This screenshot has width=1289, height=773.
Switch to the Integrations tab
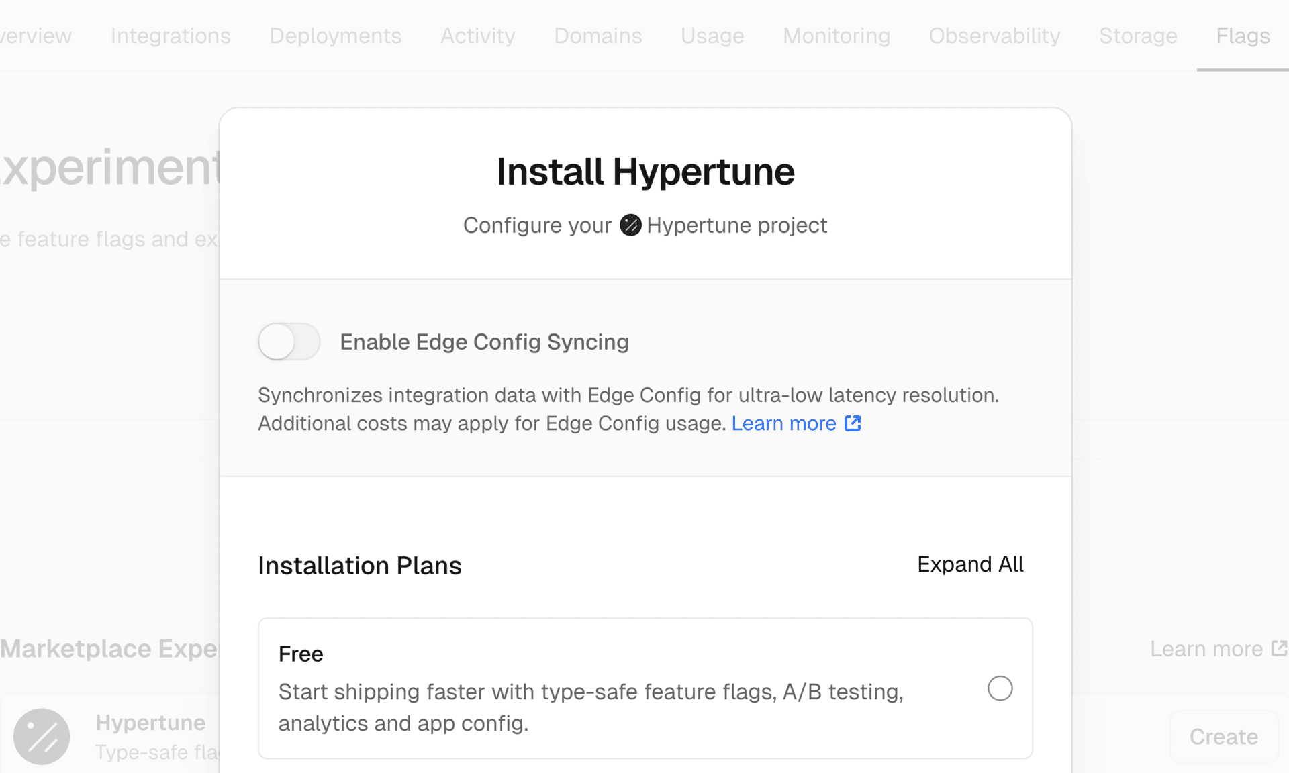(x=171, y=36)
